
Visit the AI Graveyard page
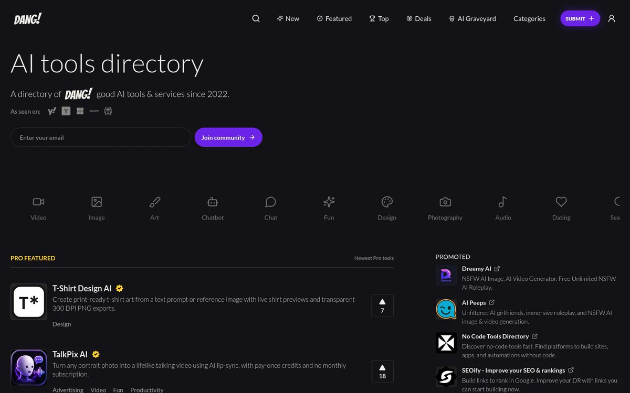tap(472, 18)
